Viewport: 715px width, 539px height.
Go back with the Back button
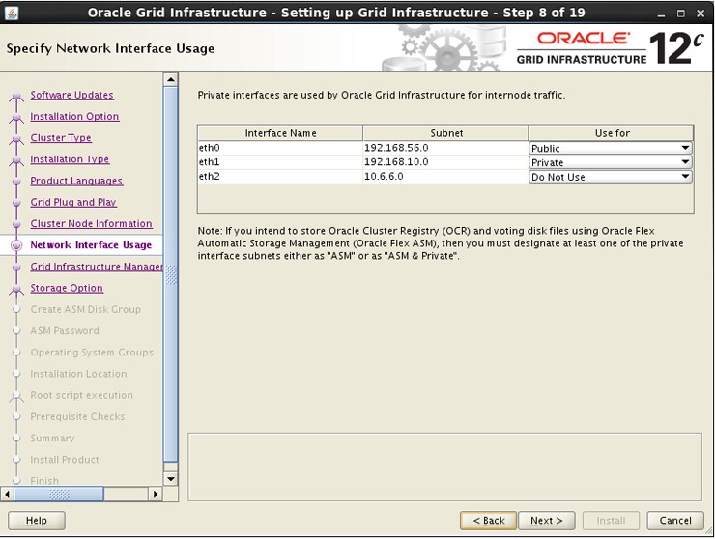click(488, 521)
